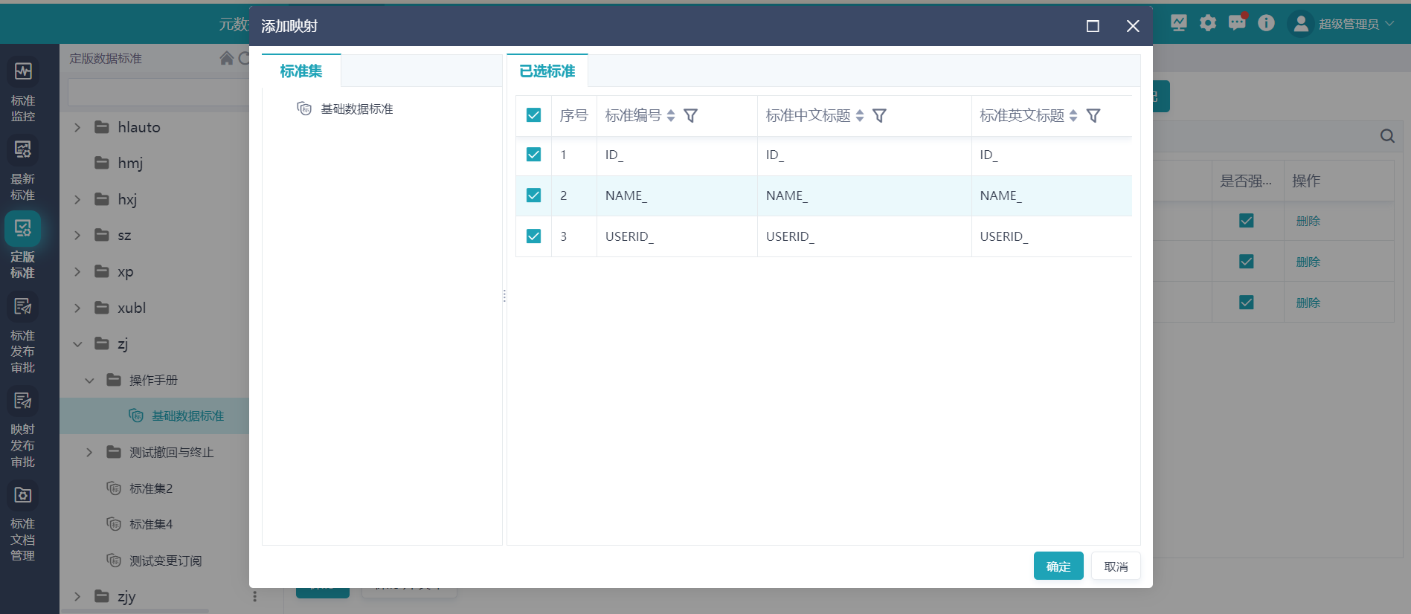Select 基础数据标准 in the dialog tree
The width and height of the screenshot is (1411, 614).
click(x=356, y=109)
